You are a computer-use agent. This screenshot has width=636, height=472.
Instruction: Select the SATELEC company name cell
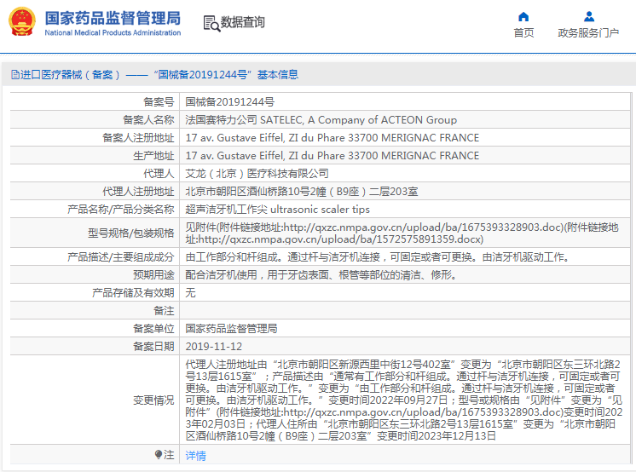click(x=321, y=120)
